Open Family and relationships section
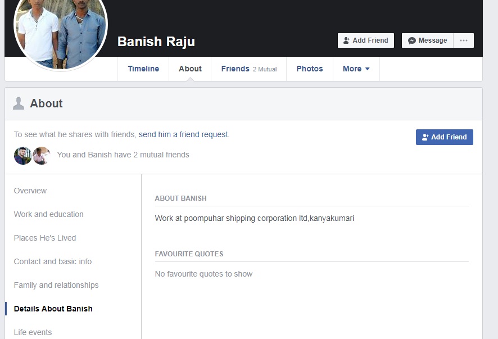This screenshot has width=498, height=339. click(56, 285)
